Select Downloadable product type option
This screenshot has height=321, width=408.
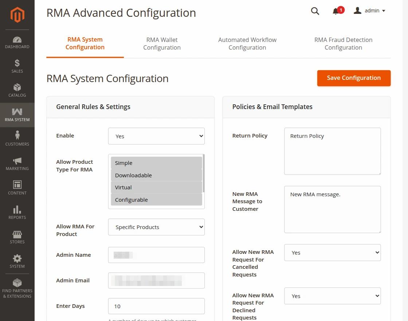pos(156,175)
